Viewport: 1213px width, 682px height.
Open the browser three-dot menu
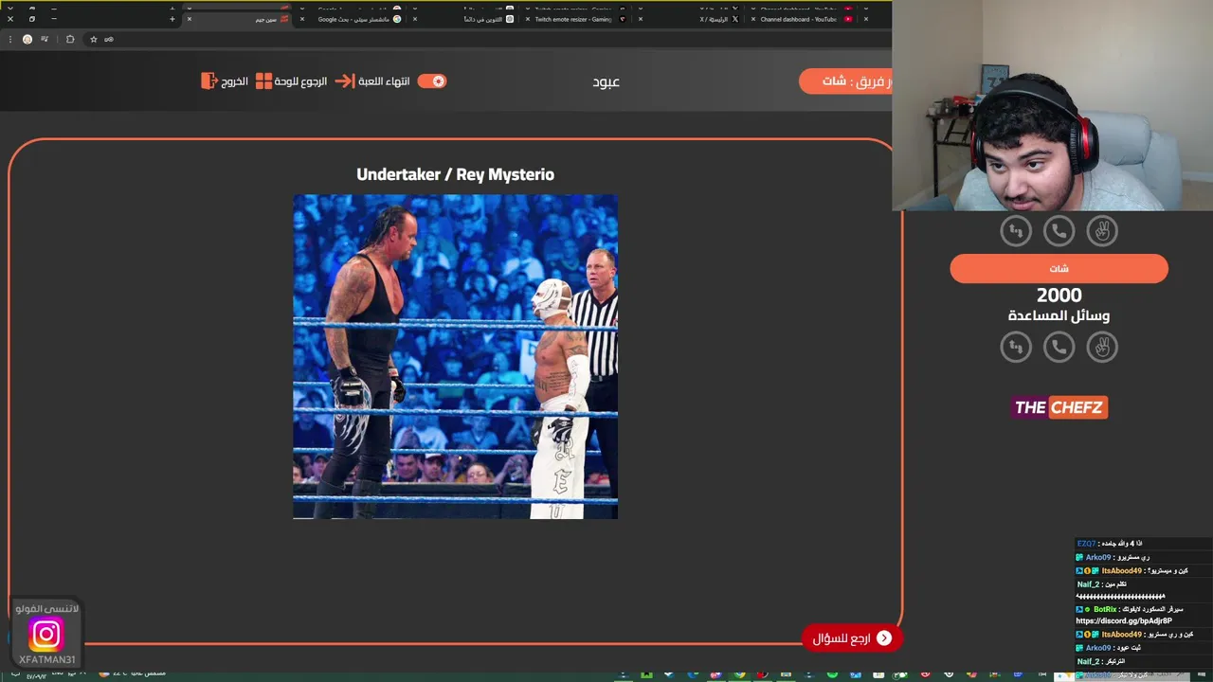(9, 39)
